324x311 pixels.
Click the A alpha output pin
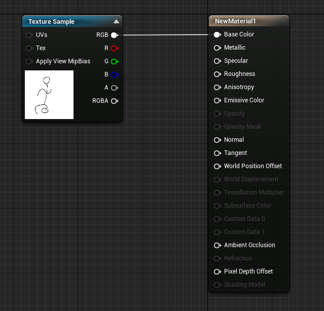tap(115, 88)
